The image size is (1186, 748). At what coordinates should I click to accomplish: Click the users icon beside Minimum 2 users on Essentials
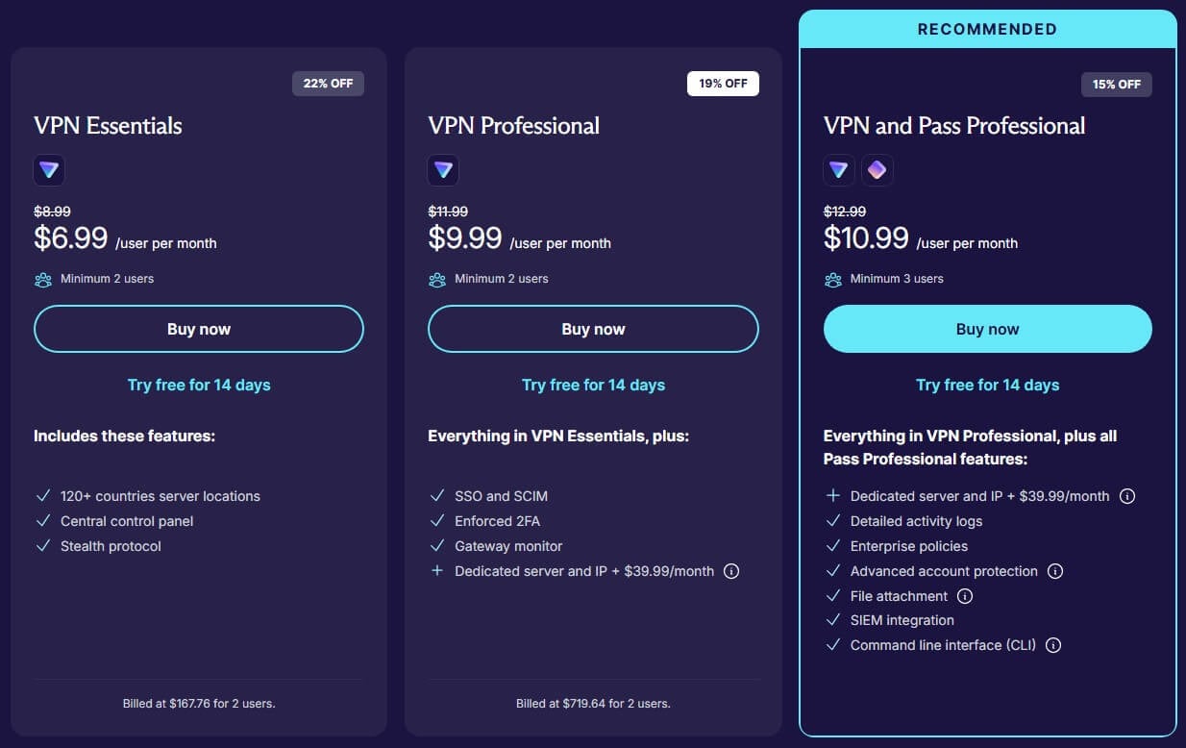tap(42, 279)
